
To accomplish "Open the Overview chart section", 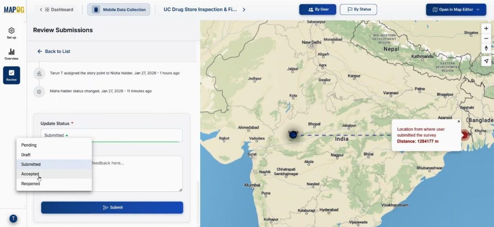I will pyautogui.click(x=12, y=54).
